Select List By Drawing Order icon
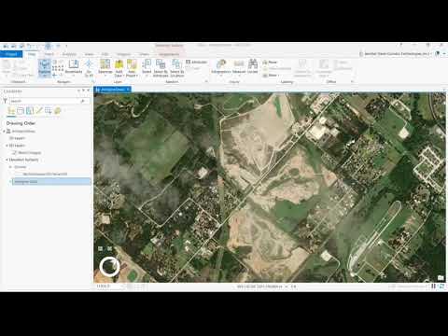Image resolution: width=448 pixels, height=336 pixels. coord(11,110)
